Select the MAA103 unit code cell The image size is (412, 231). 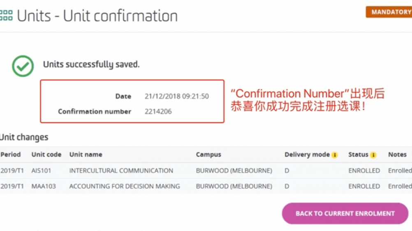click(x=41, y=186)
